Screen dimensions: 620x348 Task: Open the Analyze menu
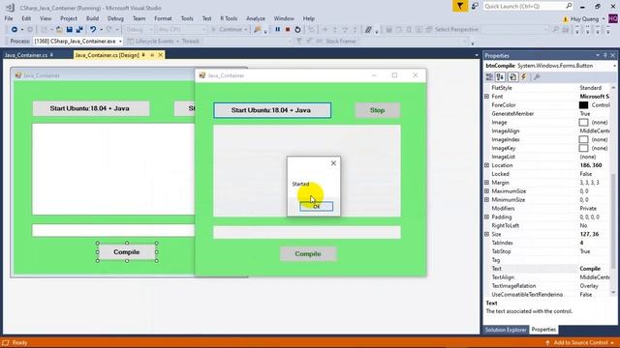point(256,18)
